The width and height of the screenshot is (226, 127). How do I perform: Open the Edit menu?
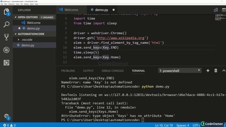[x=6, y=4]
